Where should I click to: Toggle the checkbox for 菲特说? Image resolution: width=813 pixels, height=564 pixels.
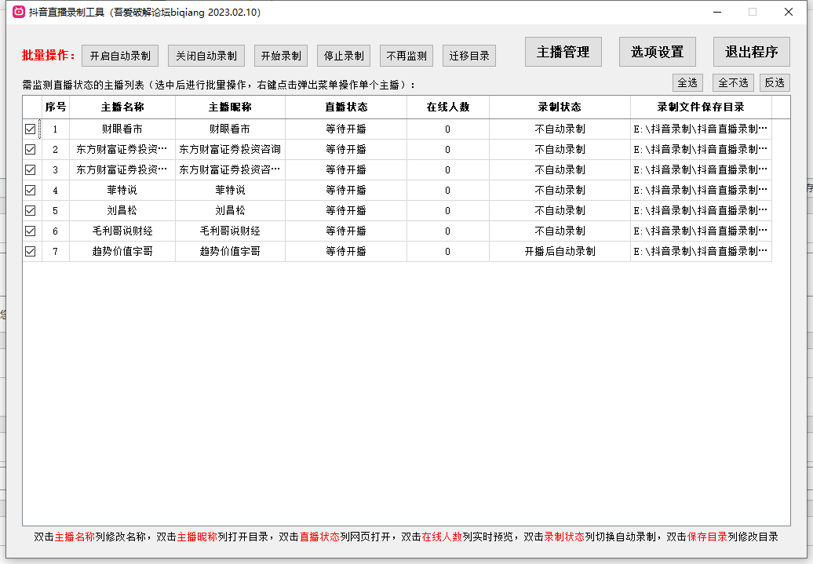point(30,189)
